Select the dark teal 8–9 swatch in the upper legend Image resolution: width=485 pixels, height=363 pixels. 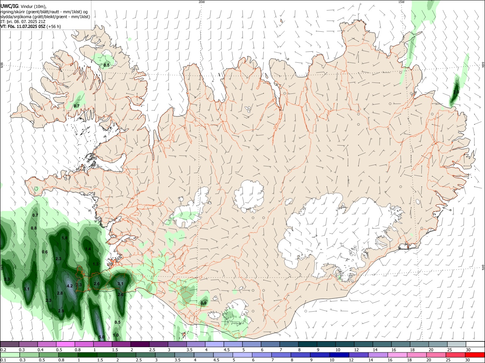[308, 344]
